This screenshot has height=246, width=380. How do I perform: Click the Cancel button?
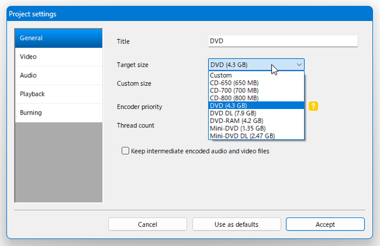(148, 224)
